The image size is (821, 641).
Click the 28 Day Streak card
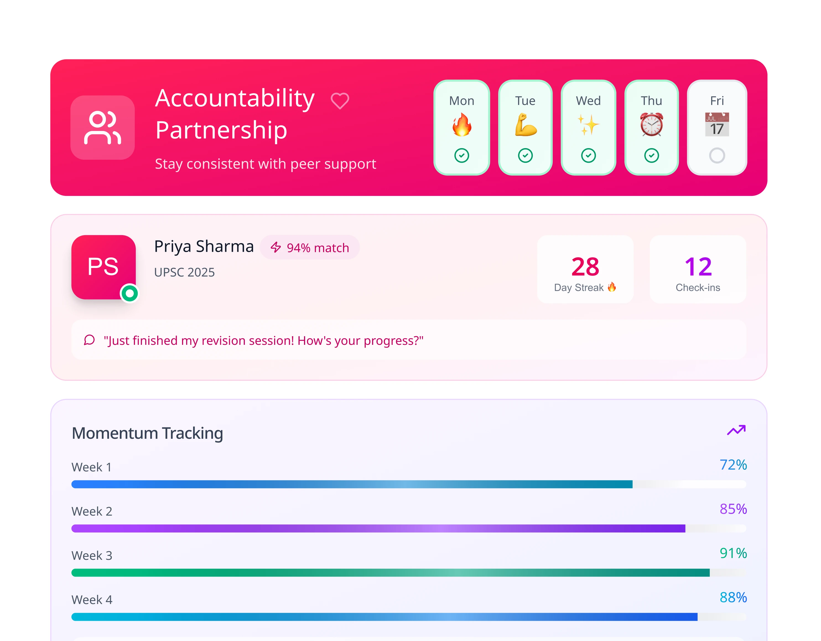point(585,269)
